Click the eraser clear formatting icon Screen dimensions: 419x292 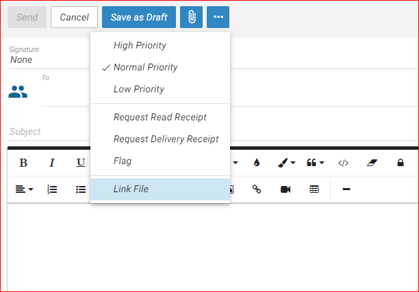(372, 163)
